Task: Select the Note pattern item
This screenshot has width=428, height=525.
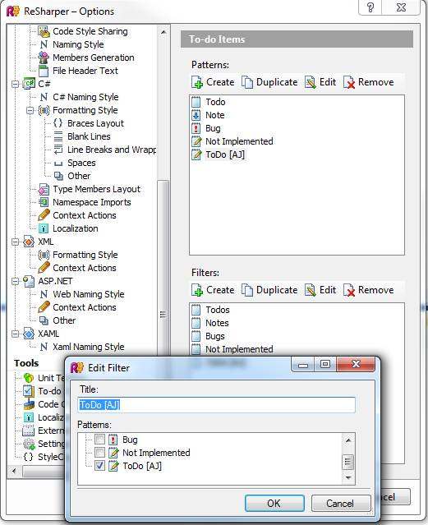Action: (208, 115)
